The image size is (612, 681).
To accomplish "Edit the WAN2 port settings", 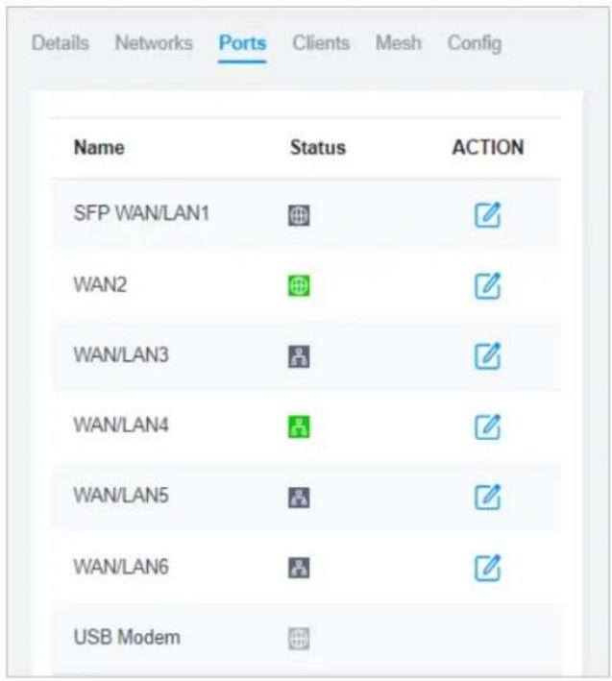I will point(487,286).
